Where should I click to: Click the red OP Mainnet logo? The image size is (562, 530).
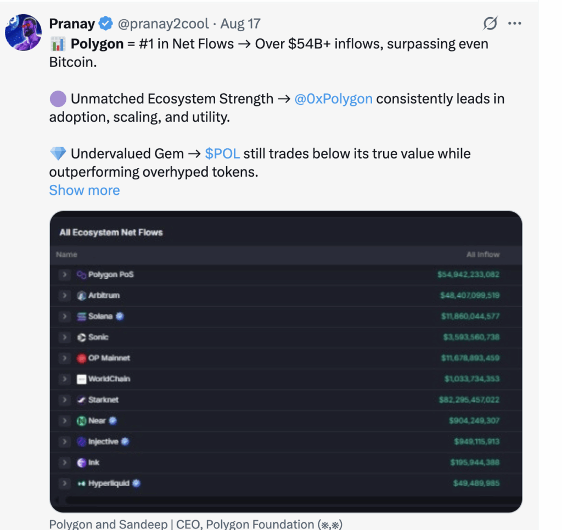pyautogui.click(x=81, y=358)
